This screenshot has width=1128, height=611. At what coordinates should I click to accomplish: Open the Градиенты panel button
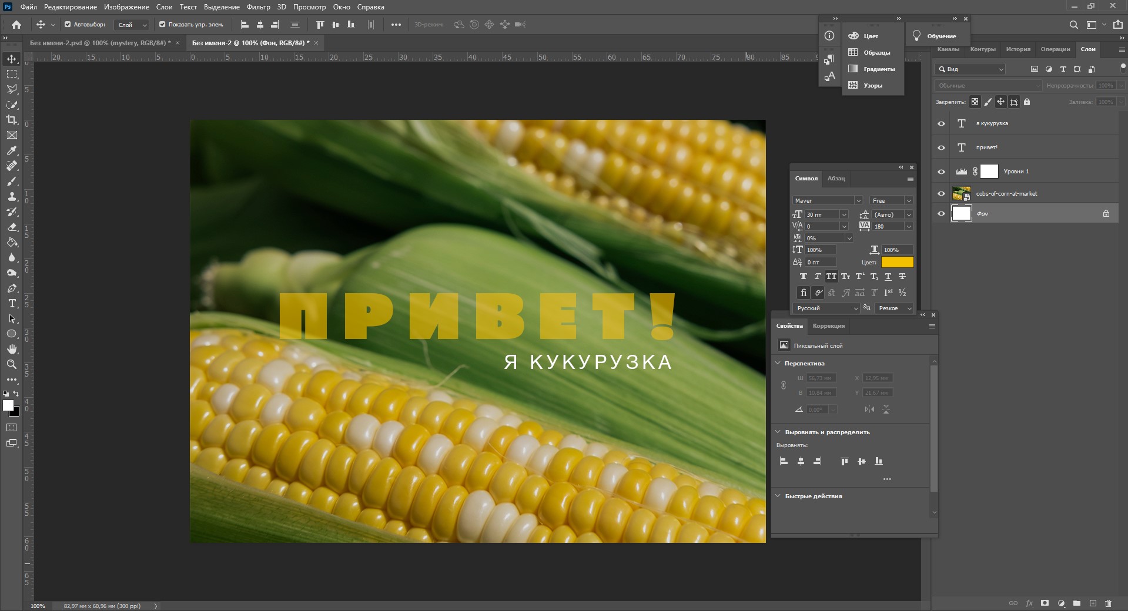[x=872, y=69]
